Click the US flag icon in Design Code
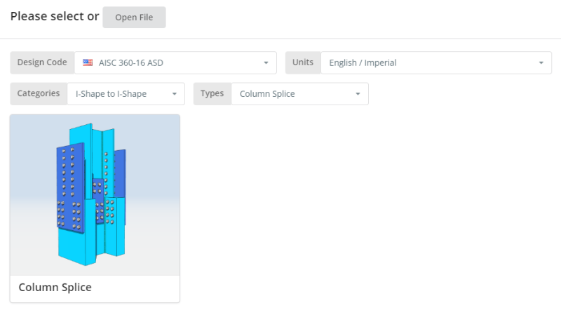Screen dimensions: 561x315 pyautogui.click(x=88, y=62)
